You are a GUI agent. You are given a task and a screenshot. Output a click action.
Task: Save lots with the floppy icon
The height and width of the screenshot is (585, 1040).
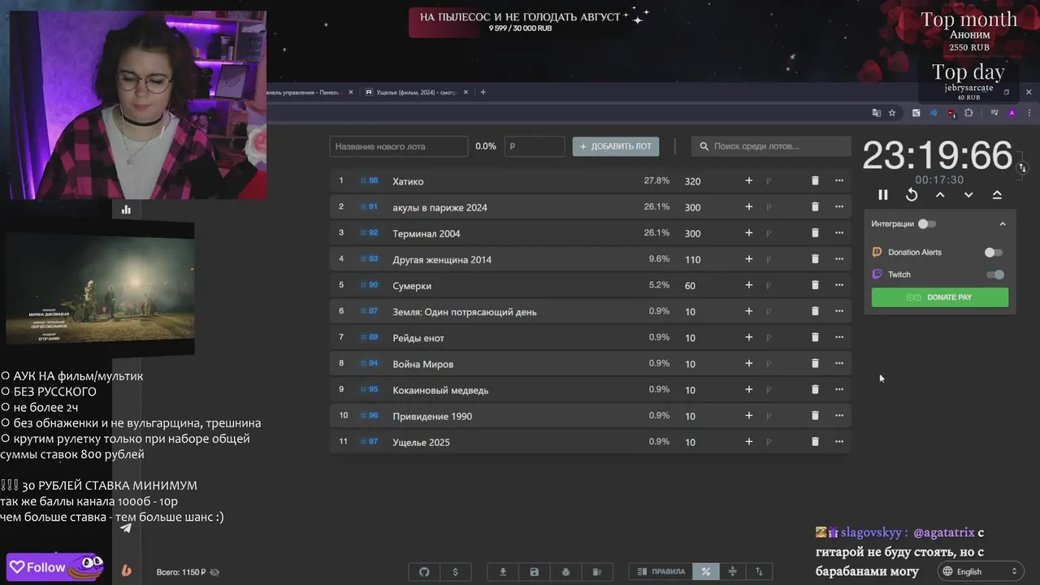[x=534, y=572]
